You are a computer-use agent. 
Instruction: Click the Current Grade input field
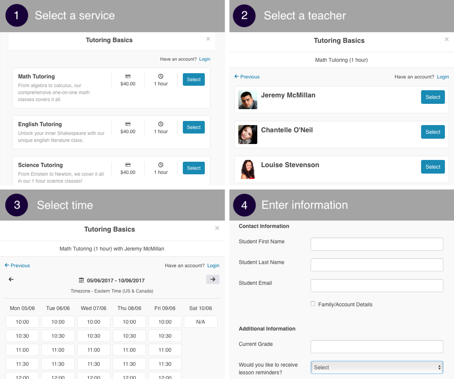[377, 346]
